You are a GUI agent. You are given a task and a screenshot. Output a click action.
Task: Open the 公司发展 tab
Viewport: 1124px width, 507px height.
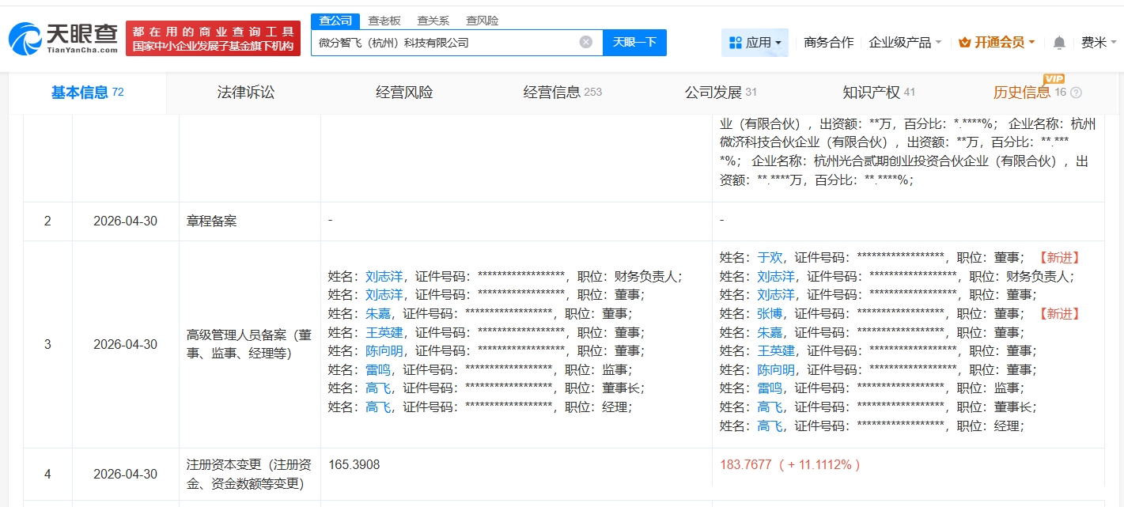[x=721, y=93]
